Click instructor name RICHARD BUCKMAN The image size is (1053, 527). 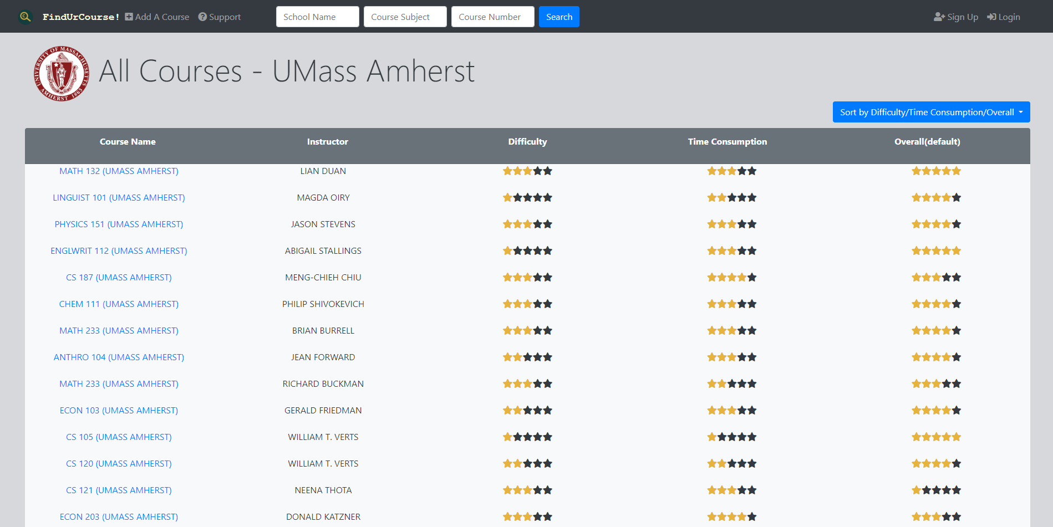point(323,384)
